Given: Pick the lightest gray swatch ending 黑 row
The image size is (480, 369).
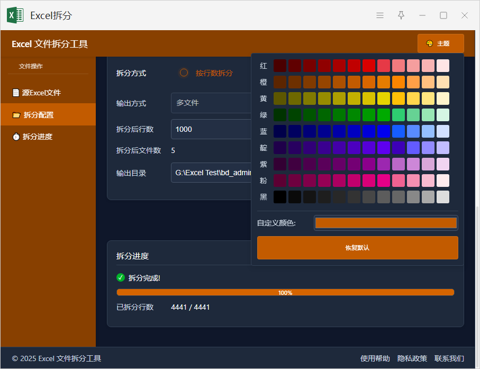Looking at the screenshot, I should 443,197.
